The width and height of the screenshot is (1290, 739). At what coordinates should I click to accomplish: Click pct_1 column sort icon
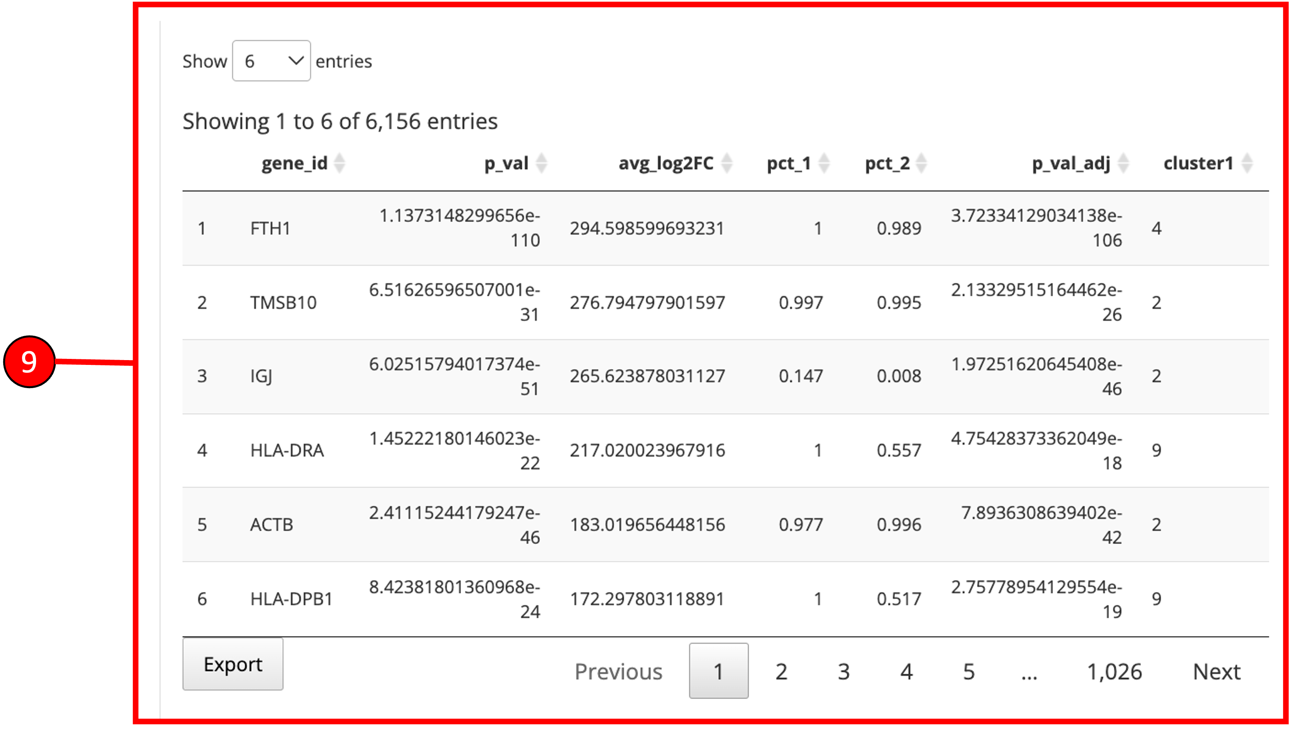pos(824,163)
